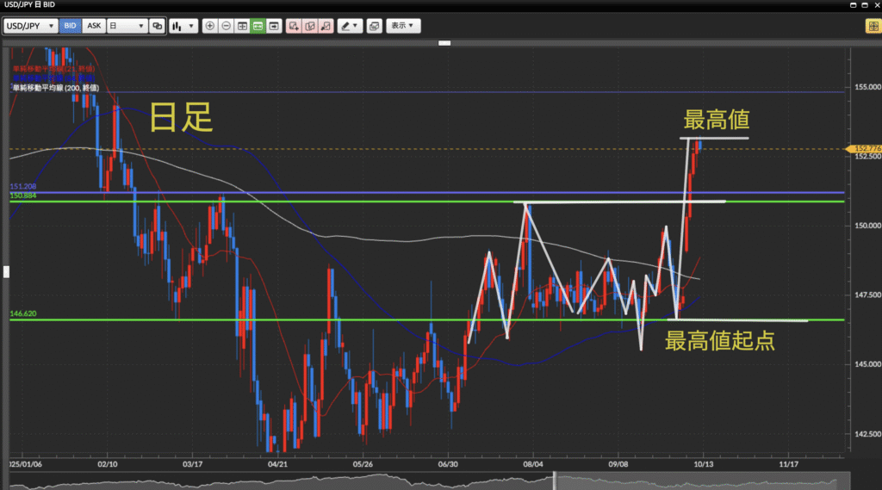Viewport: 882px width, 490px height.
Task: Open the 日 timeframe dropdown
Action: pos(126,26)
